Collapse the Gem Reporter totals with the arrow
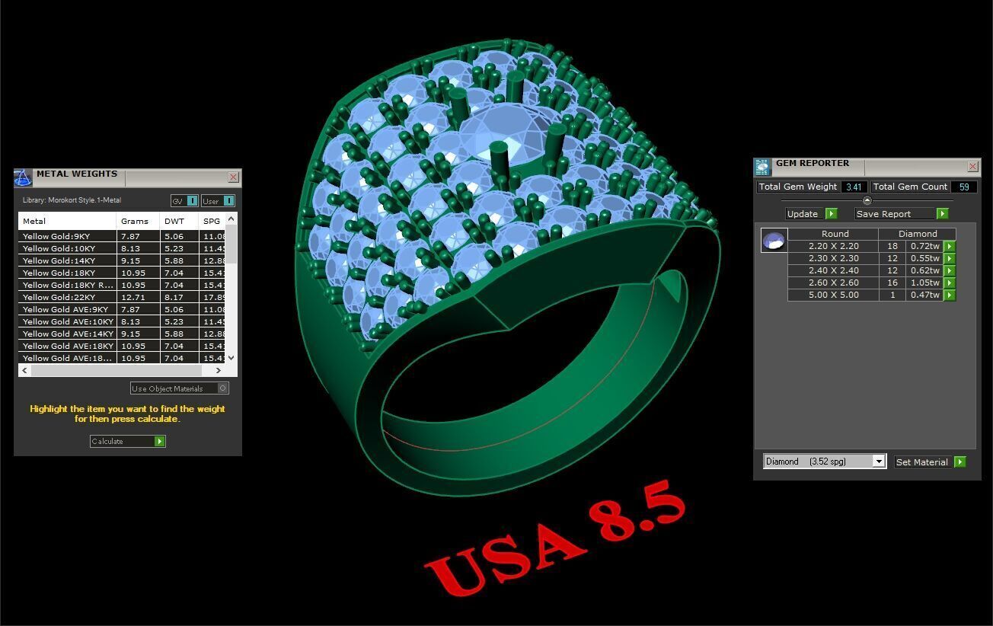This screenshot has height=626, width=993. [867, 200]
